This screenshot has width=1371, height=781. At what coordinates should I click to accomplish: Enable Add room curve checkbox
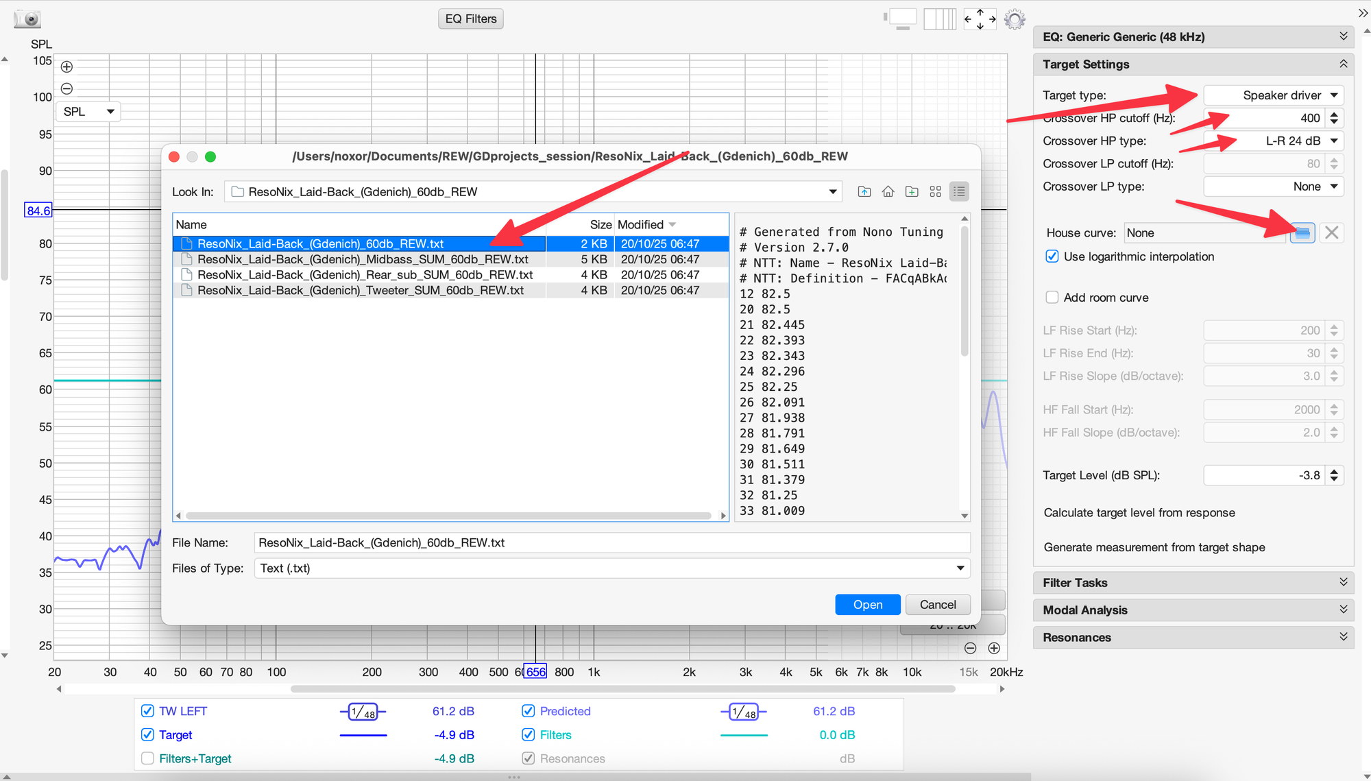click(1052, 298)
